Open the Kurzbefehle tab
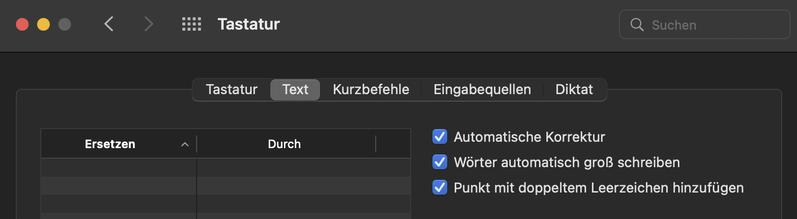 pyautogui.click(x=371, y=90)
